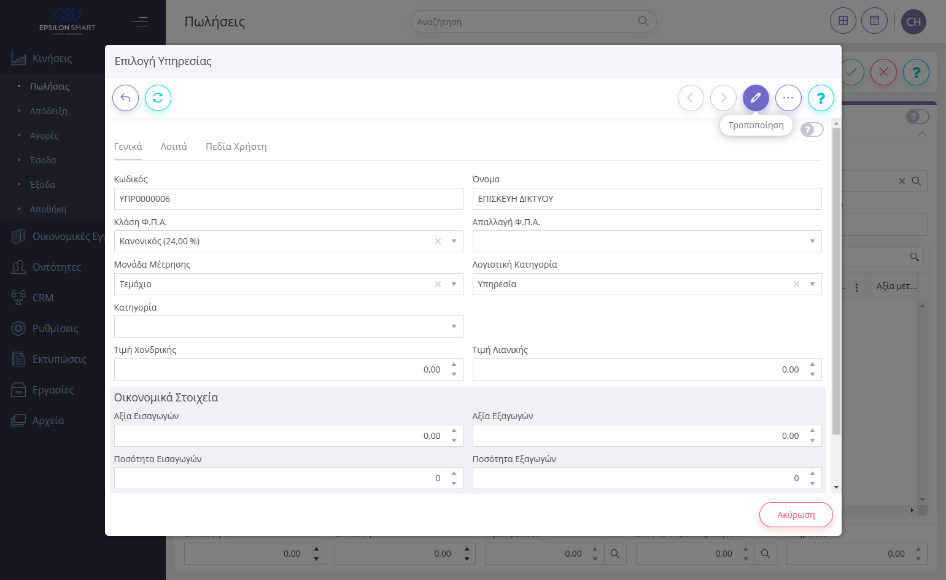This screenshot has width=946, height=580.
Task: Click the Epsilon Smart logo
Action: [x=68, y=21]
